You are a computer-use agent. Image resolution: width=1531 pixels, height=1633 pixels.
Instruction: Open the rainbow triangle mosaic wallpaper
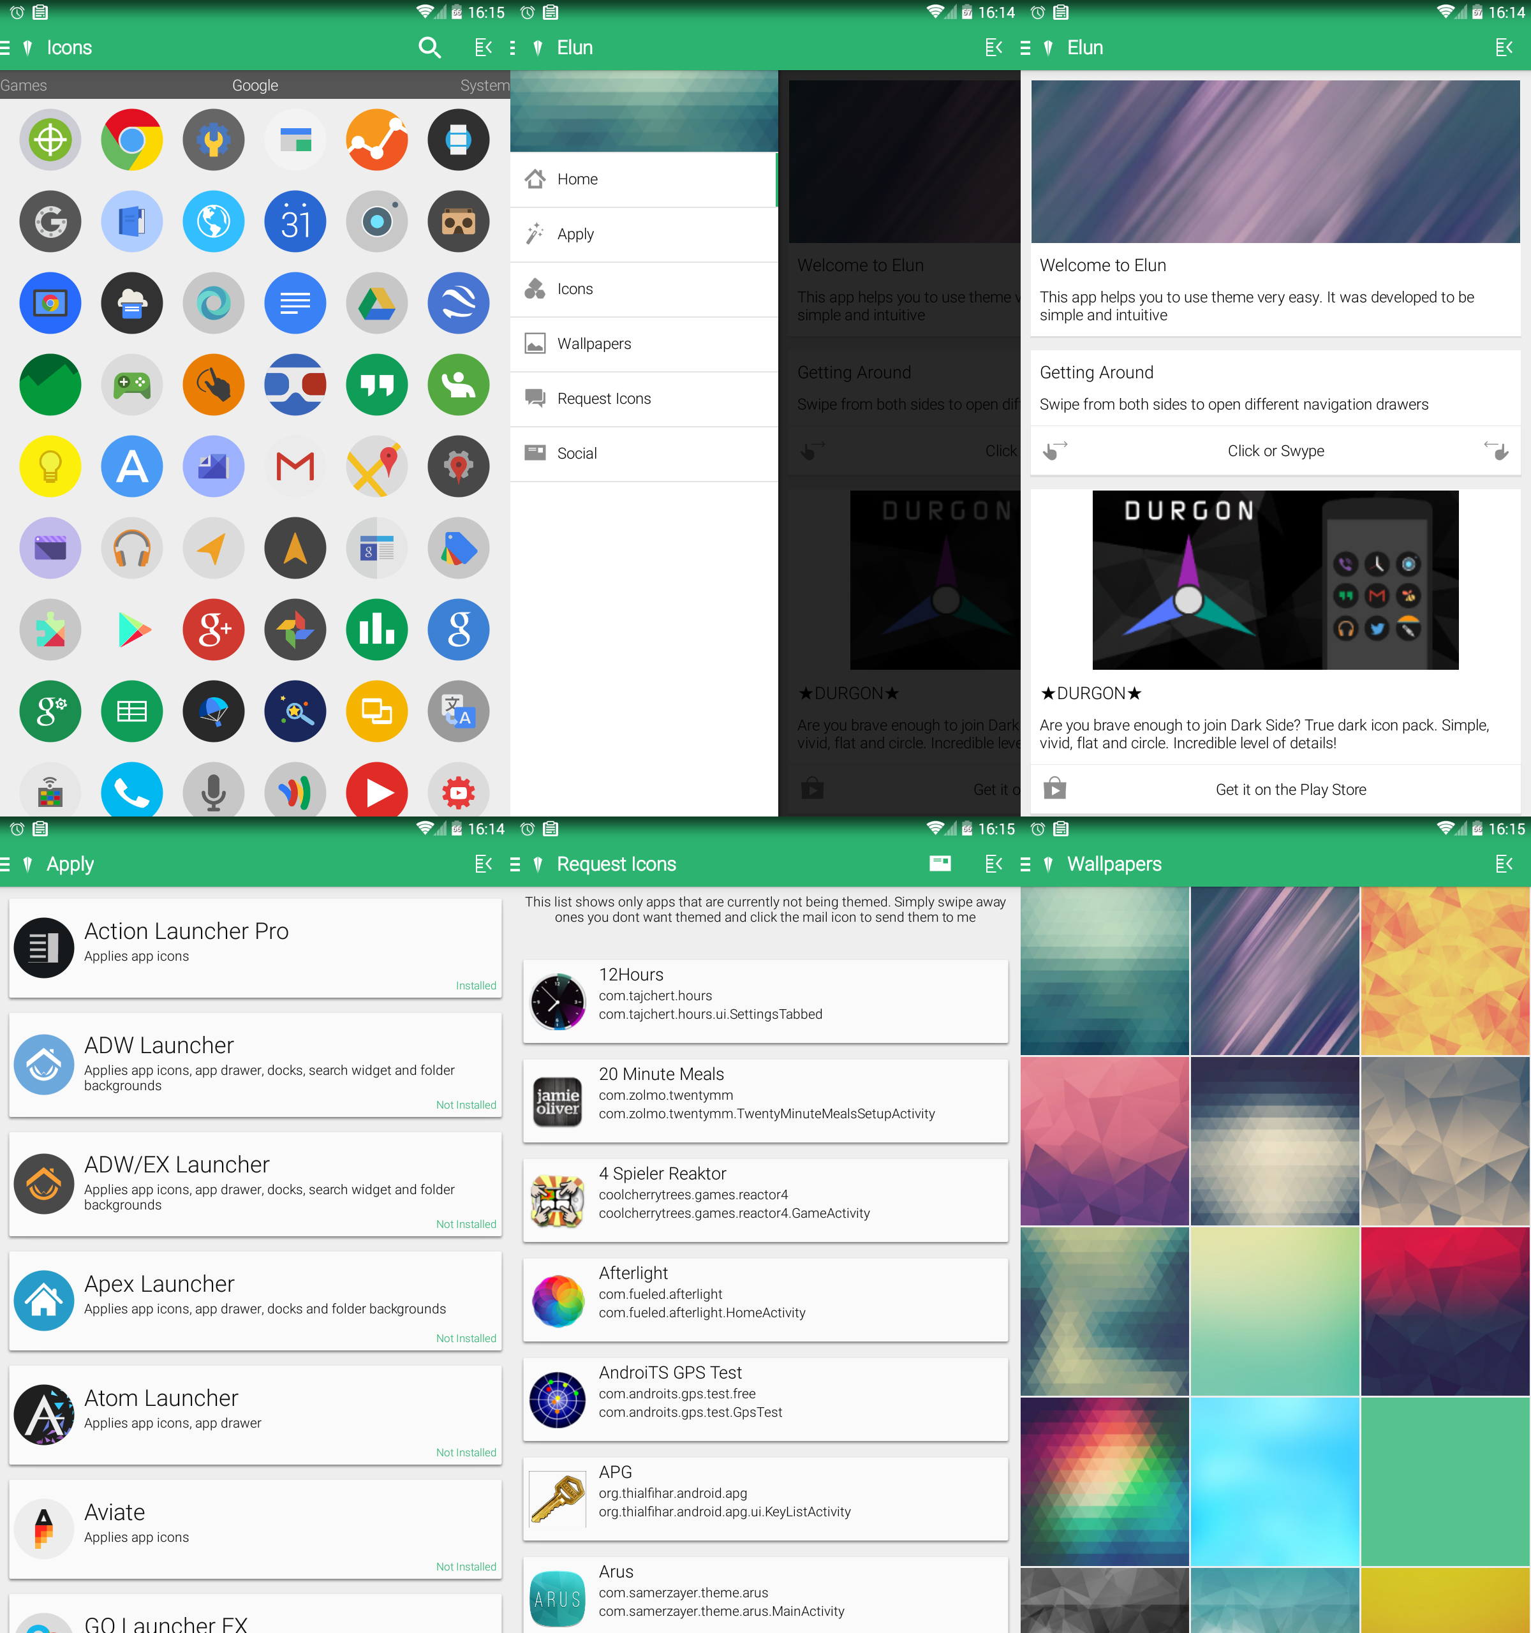tap(1105, 1482)
